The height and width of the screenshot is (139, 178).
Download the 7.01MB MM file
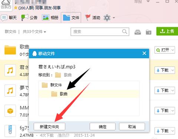point(162,110)
